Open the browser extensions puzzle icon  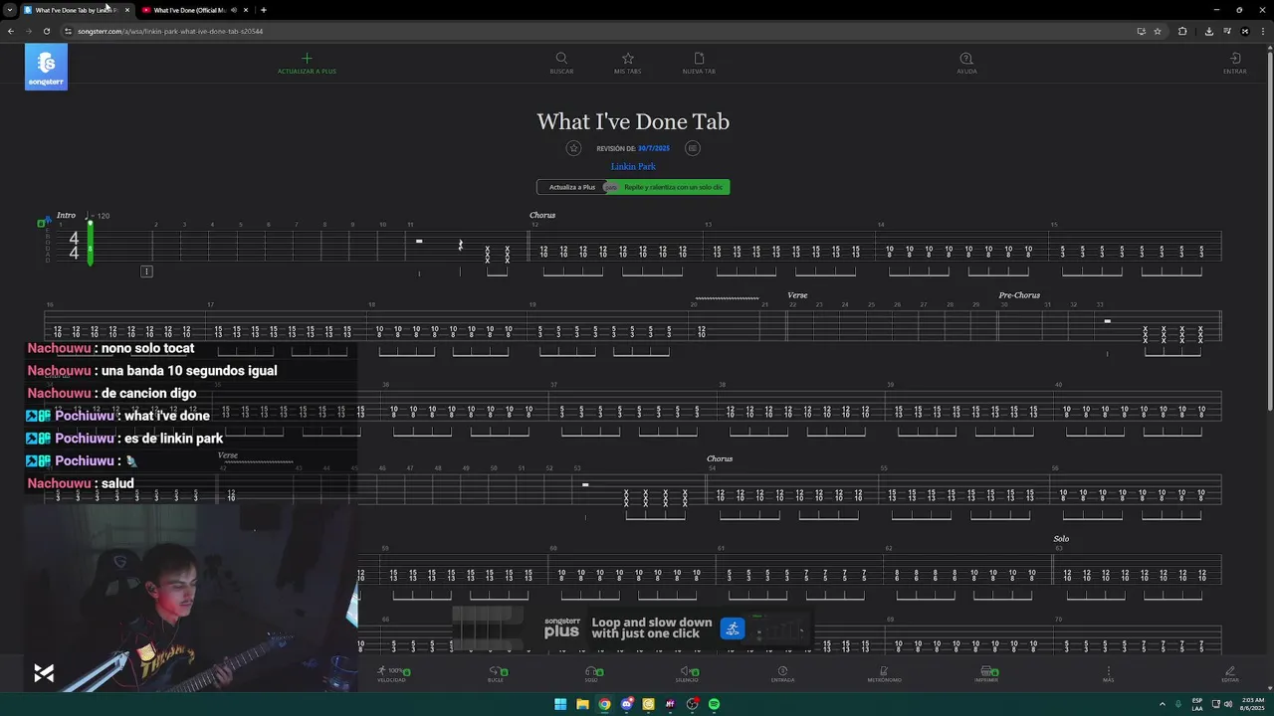click(x=1182, y=31)
